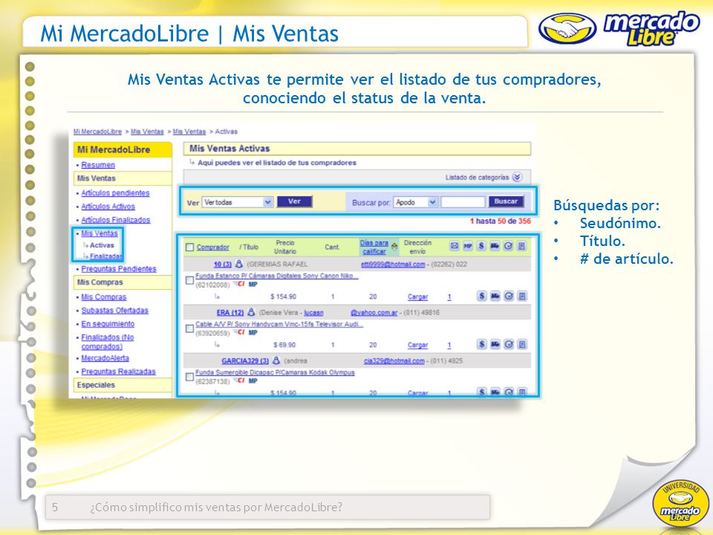
Task: Click Cargar in the $ 69.90 row
Action: [418, 345]
